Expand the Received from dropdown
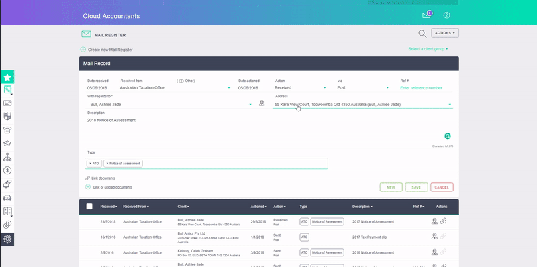 [229, 88]
